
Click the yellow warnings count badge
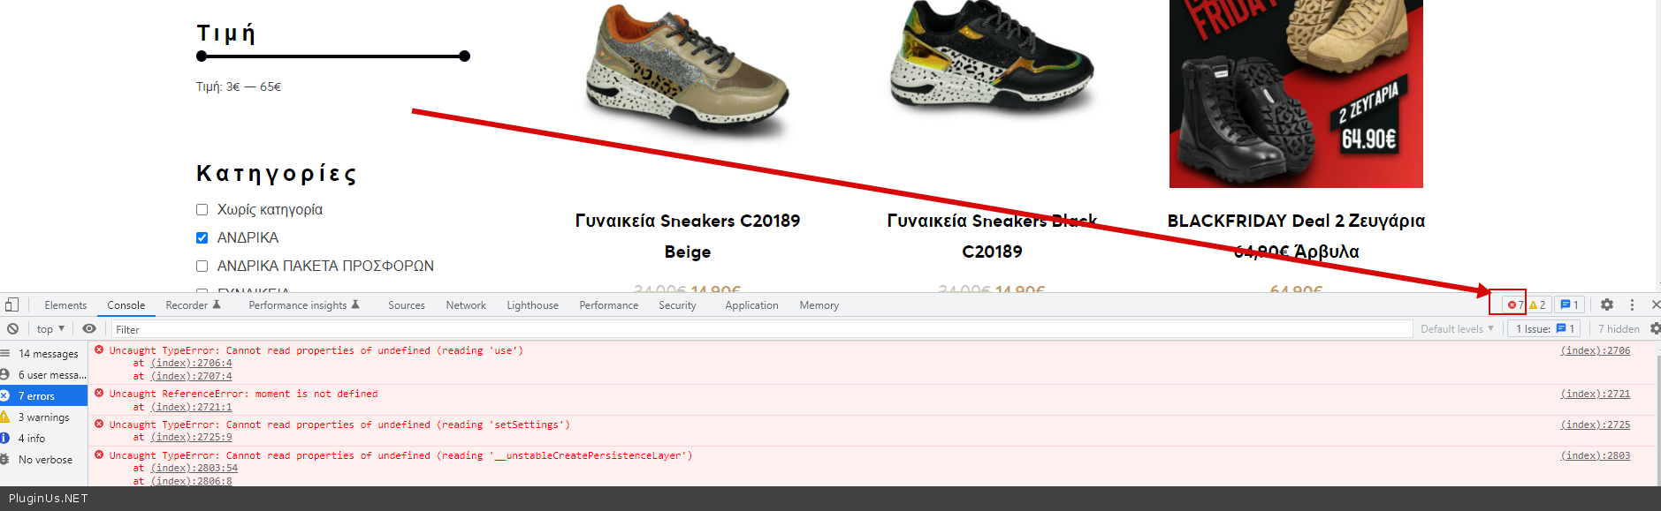1537,304
